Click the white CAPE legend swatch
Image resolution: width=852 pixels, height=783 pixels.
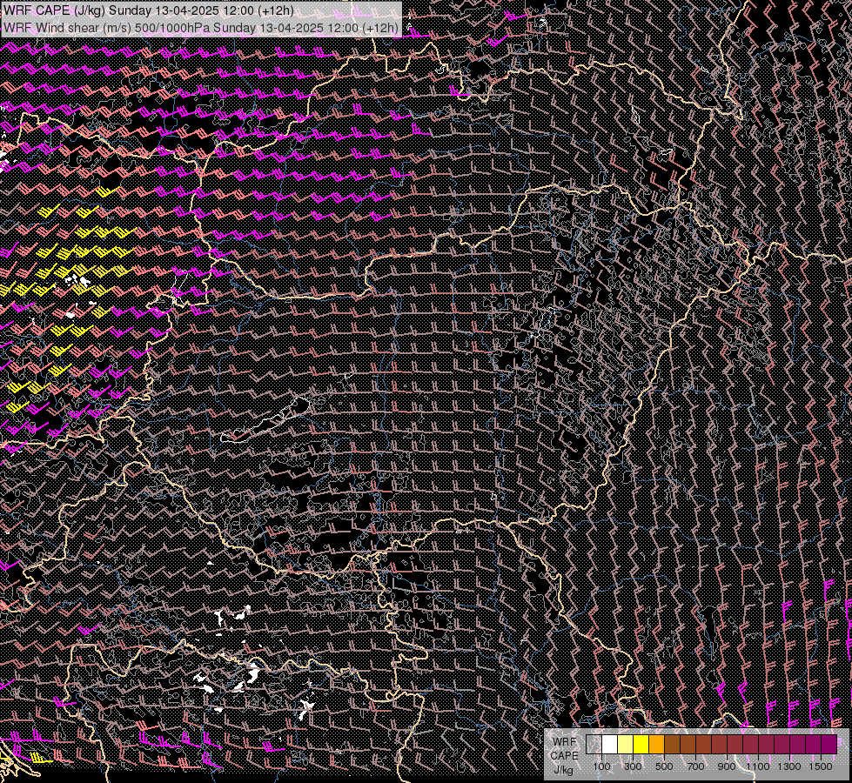pyautogui.click(x=610, y=745)
